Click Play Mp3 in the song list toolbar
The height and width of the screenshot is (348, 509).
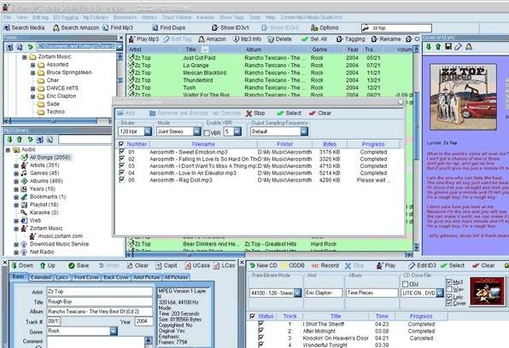pyautogui.click(x=143, y=39)
